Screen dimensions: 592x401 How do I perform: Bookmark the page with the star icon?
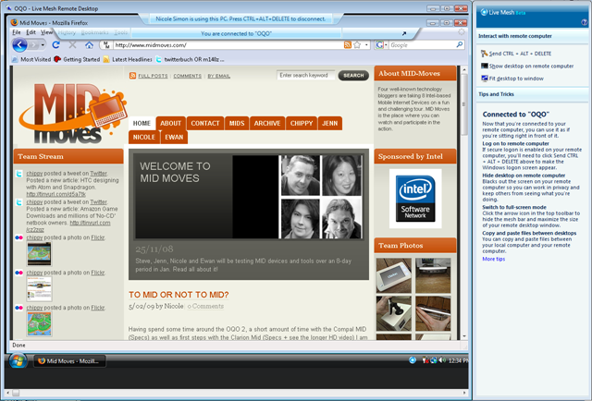click(357, 45)
